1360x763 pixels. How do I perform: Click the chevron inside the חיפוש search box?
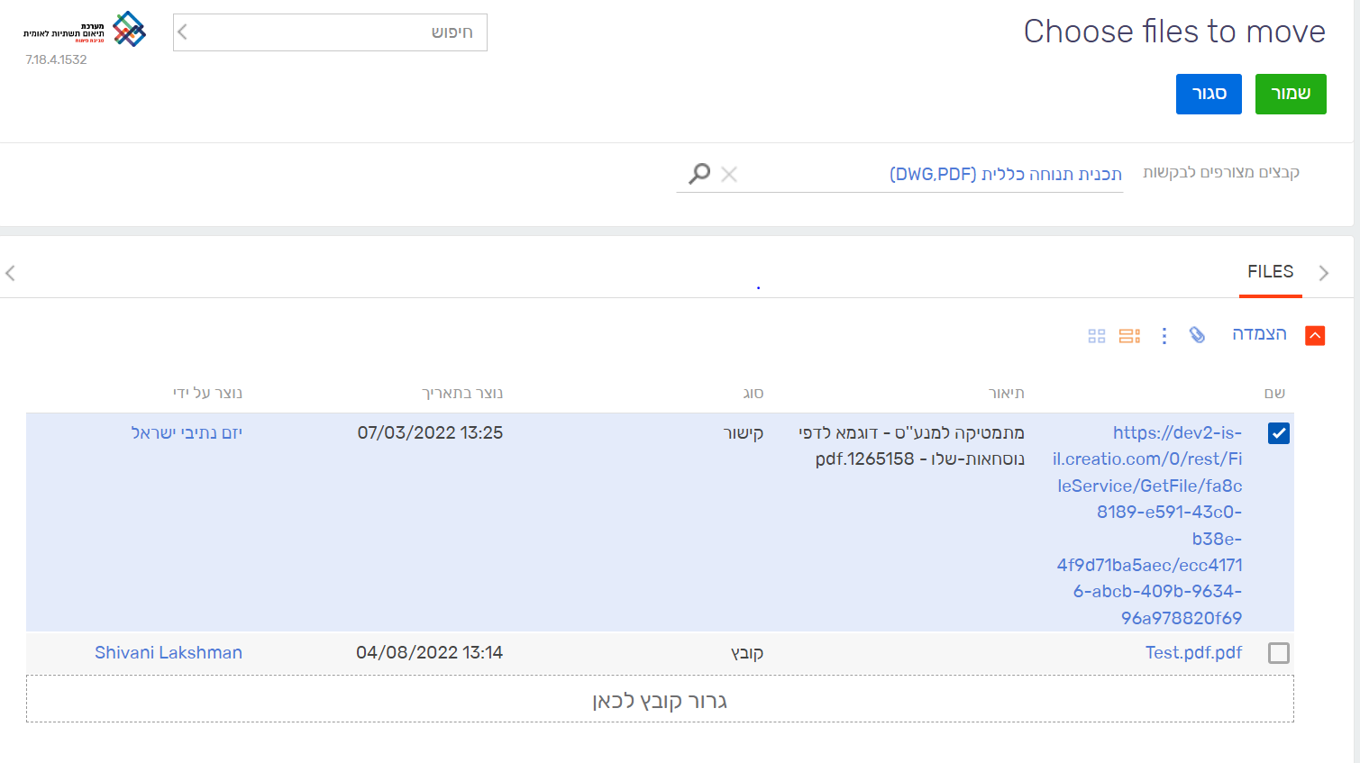pos(180,32)
